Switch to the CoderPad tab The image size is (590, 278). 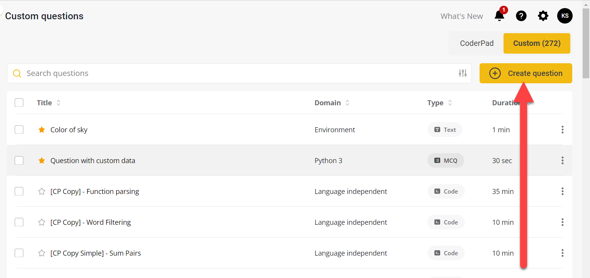[x=476, y=43]
